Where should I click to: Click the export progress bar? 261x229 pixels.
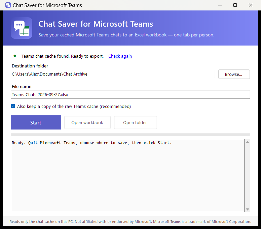coord(130,135)
